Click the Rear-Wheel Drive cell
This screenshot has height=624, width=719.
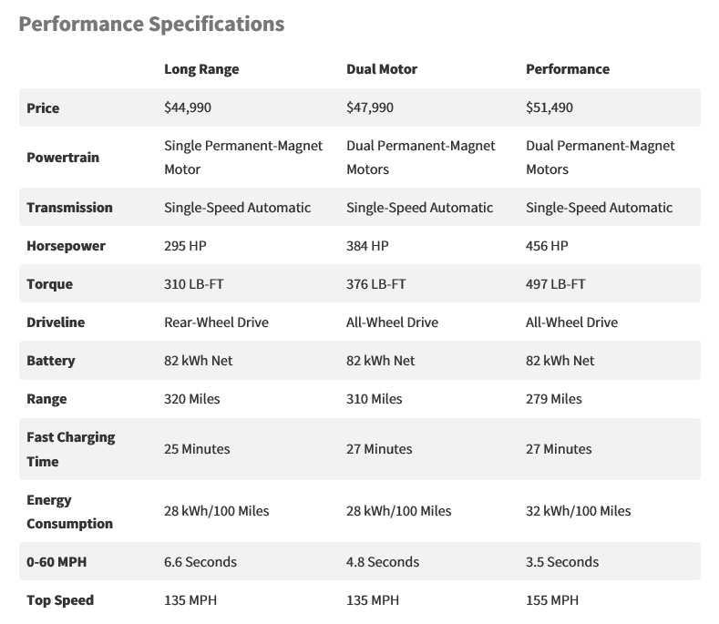click(216, 322)
